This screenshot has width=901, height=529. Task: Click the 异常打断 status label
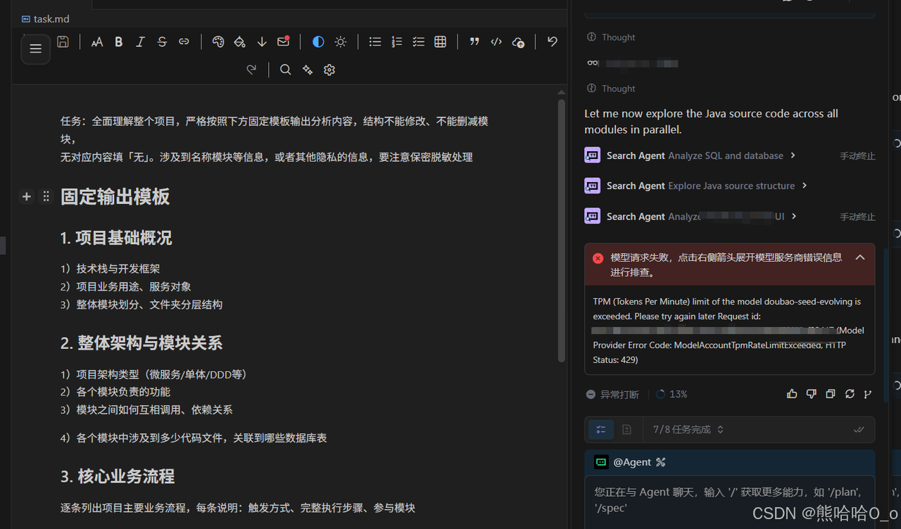click(612, 395)
